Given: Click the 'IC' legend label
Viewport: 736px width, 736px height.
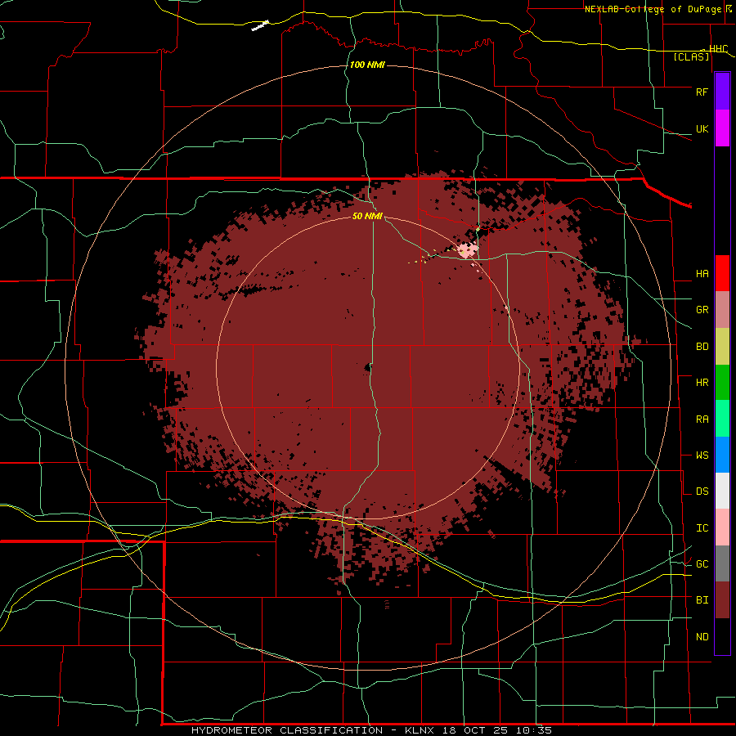Looking at the screenshot, I should [x=702, y=528].
